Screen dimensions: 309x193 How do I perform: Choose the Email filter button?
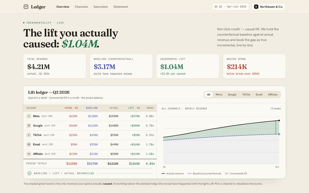pyautogui.click(x=259, y=95)
